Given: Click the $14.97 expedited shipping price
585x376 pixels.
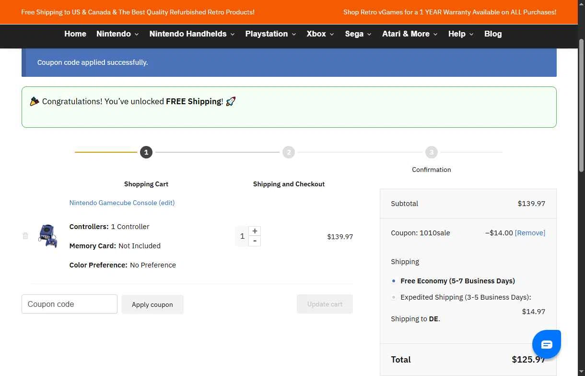Looking at the screenshot, I should [x=534, y=312].
